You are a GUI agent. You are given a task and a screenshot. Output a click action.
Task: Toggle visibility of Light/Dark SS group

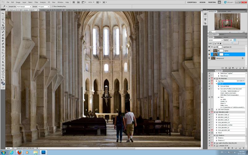click(209, 47)
